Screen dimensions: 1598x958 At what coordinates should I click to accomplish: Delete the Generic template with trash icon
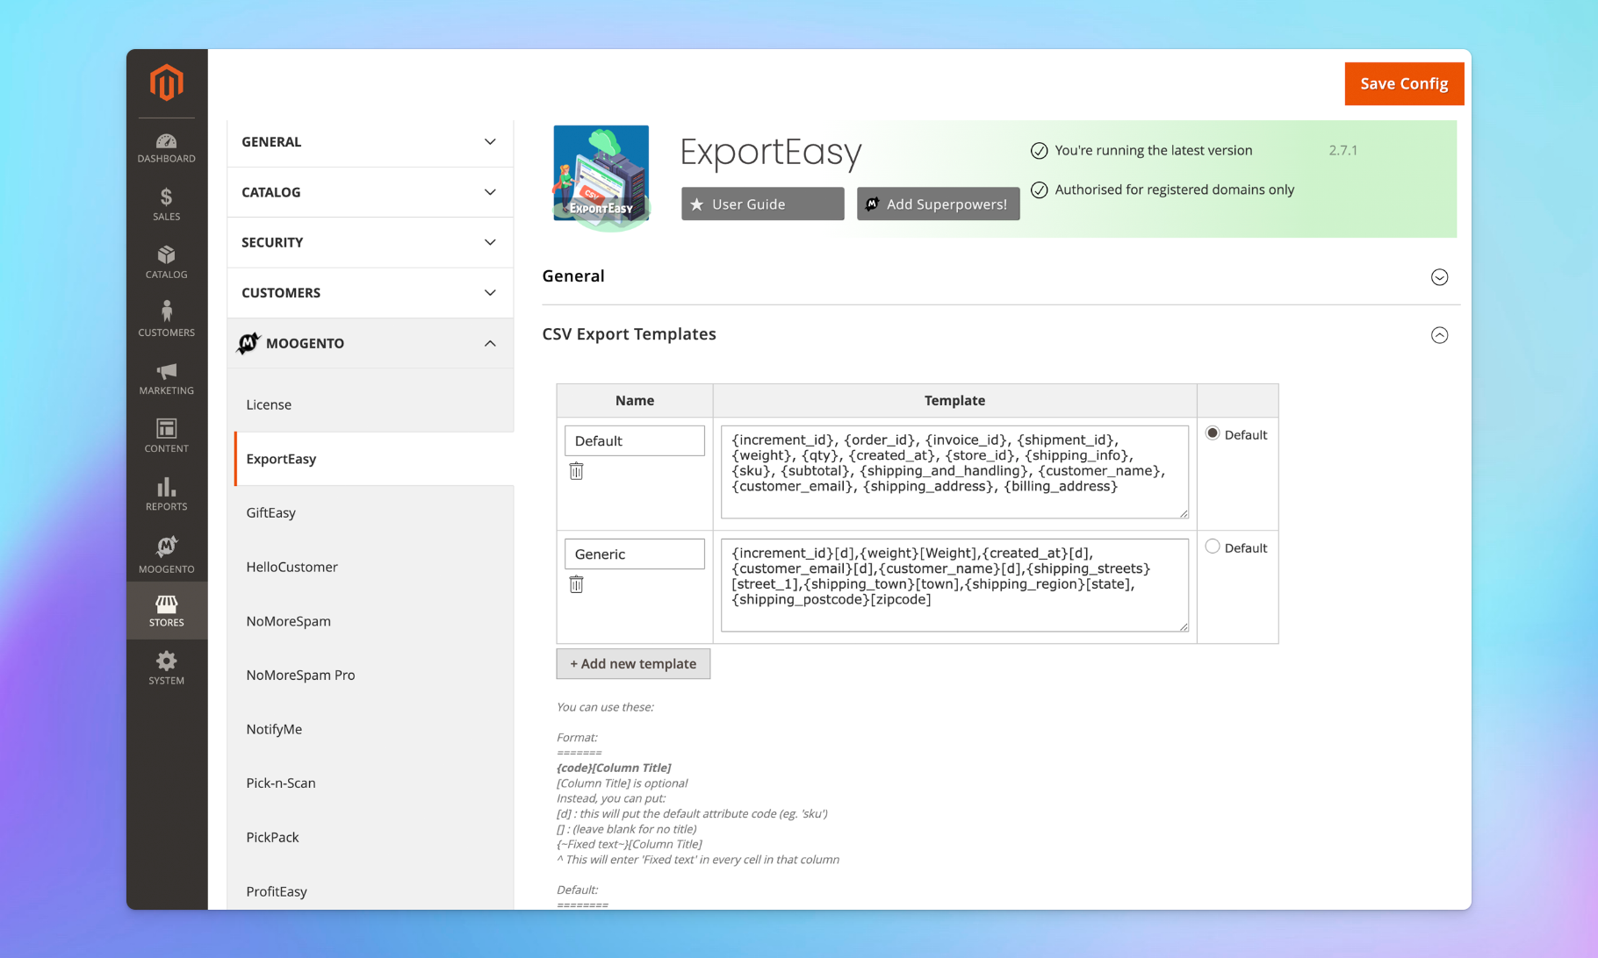[x=576, y=584]
